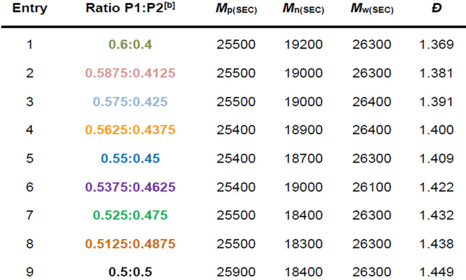
Task: Click the brown 0.5125:0.4875 ratio
Action: point(130,244)
